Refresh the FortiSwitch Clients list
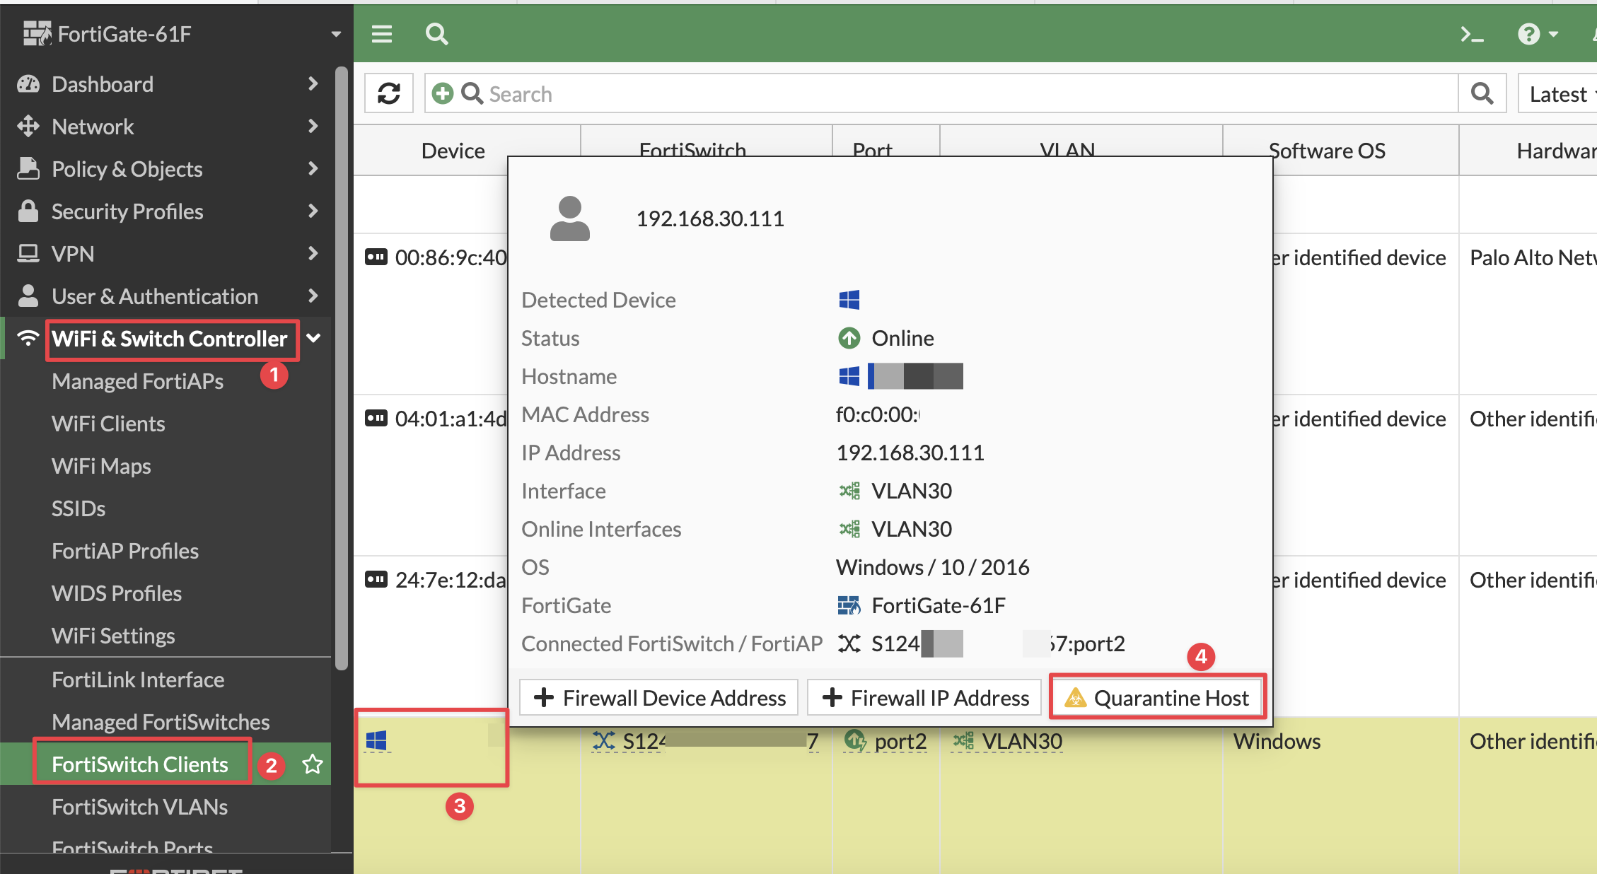The width and height of the screenshot is (1597, 874). [x=389, y=93]
